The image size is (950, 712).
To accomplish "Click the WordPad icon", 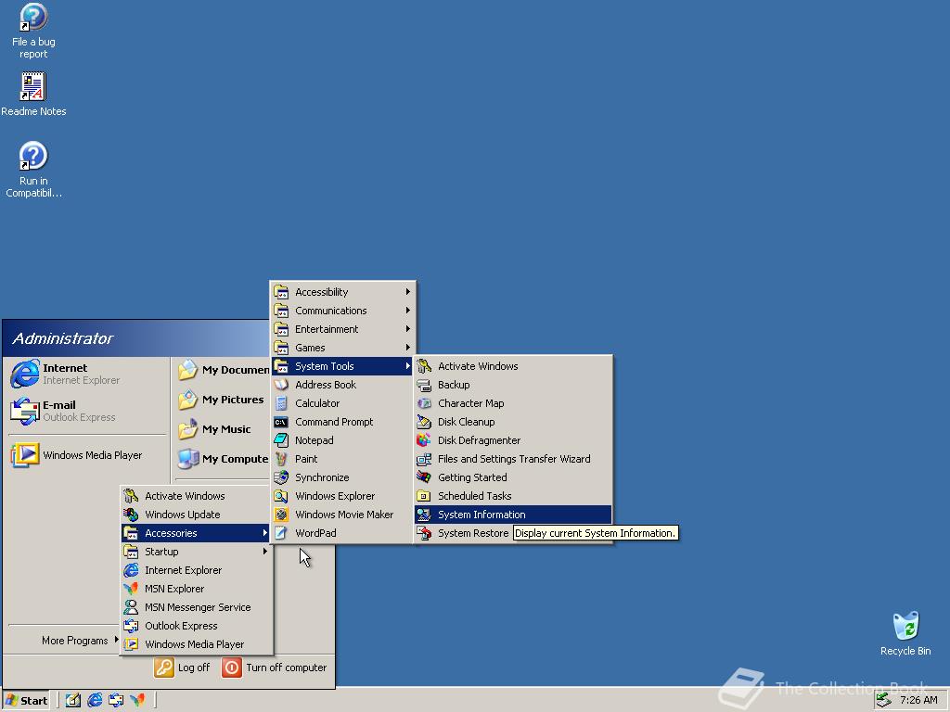I will click(281, 533).
